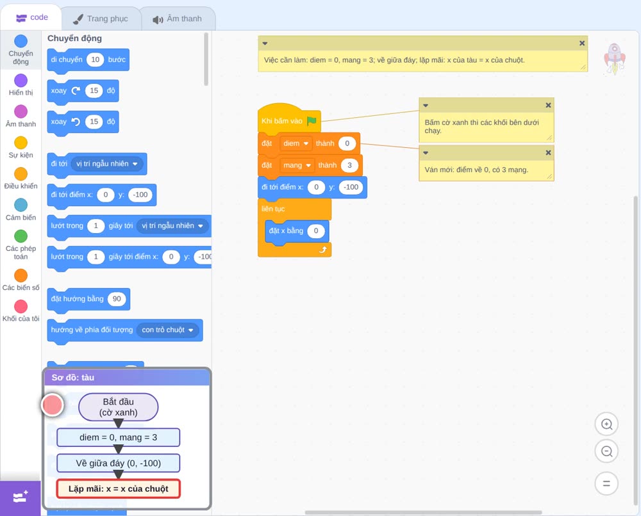The image size is (641, 516).
Task: Open the Cảm biến light-blue category circle
Action: click(21, 205)
